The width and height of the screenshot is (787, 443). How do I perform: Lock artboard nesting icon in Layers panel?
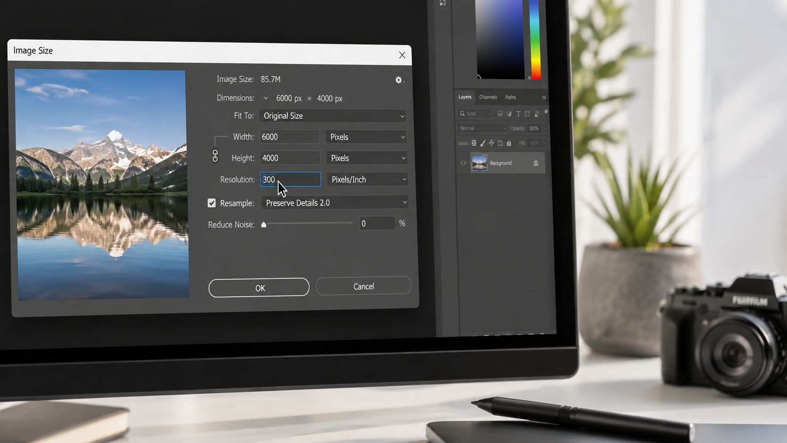tap(500, 143)
